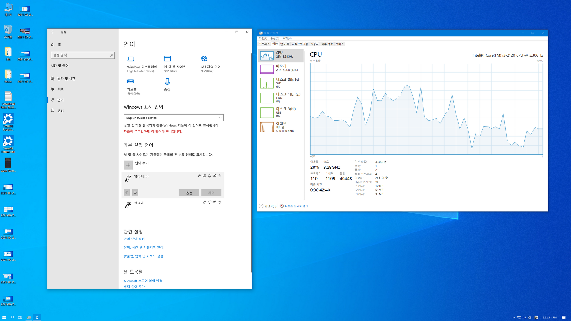Screen dimensions: 571x321
Task: Click the taskbar search magnifier icon
Action: click(12, 317)
